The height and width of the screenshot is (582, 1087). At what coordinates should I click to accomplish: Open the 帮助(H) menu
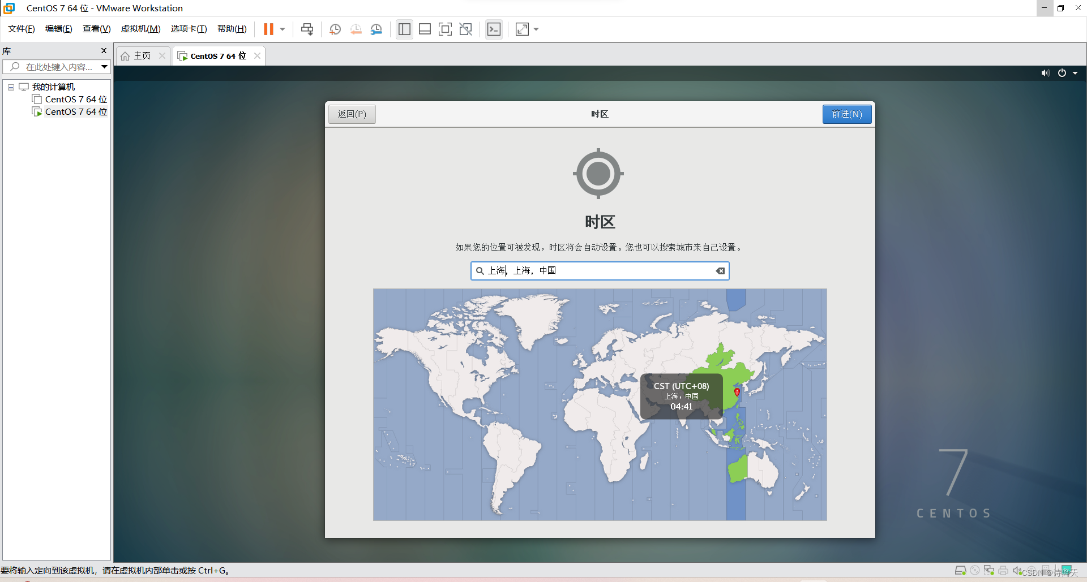click(232, 29)
